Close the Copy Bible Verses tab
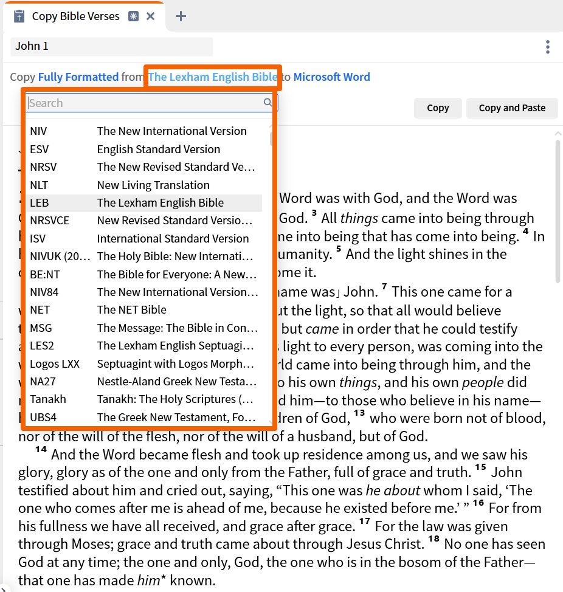The image size is (563, 592). 151,16
